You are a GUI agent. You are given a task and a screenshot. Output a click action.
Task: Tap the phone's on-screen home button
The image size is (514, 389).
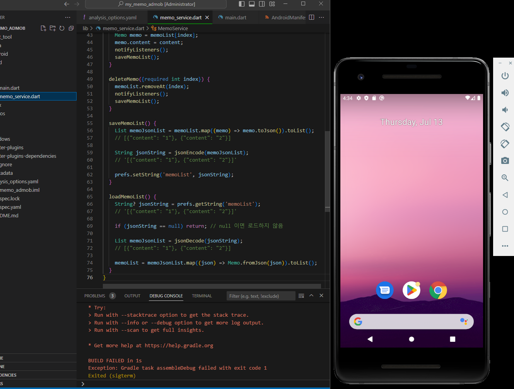(412, 339)
